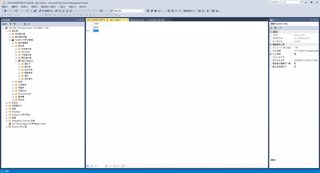The image size is (320, 173).
Task: Select Integration Services 目錄 in tree
Action: (23, 121)
